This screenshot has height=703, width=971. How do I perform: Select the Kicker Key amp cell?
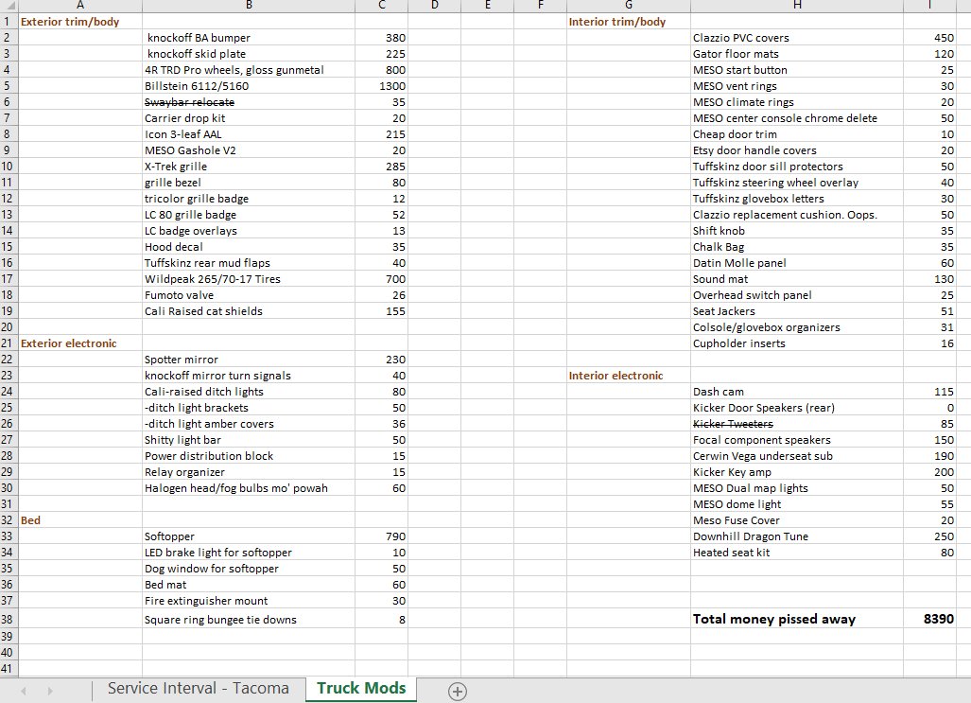797,472
